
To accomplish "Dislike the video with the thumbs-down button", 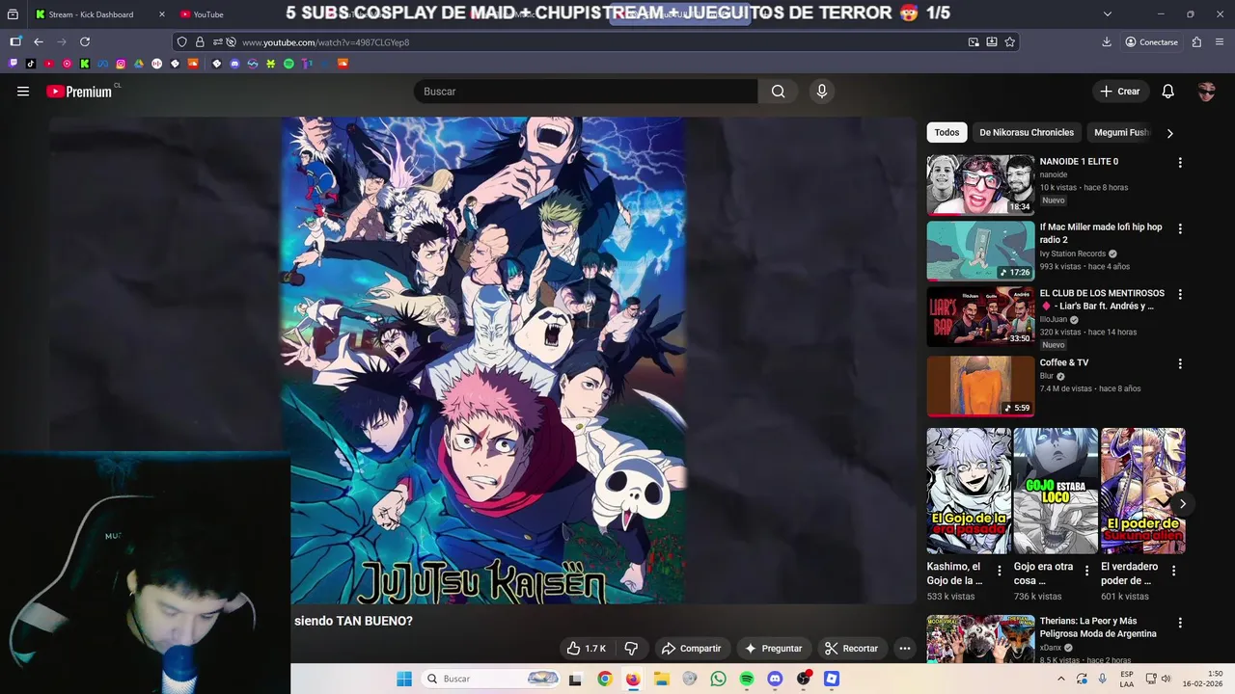I will pos(631,649).
